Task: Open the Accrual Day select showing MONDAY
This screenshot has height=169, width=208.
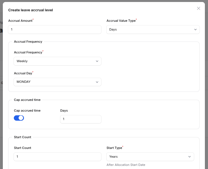Action: (x=54, y=82)
